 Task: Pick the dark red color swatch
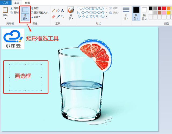pyautogui.click(x=160, y=8)
